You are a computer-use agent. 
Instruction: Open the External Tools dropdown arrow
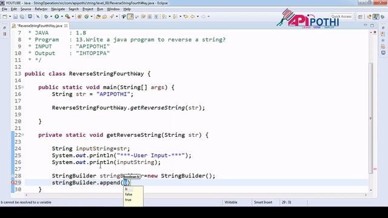point(73,16)
